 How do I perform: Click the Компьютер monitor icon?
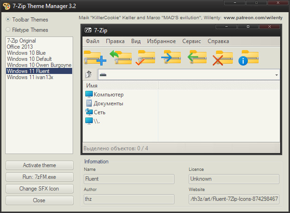click(89, 94)
